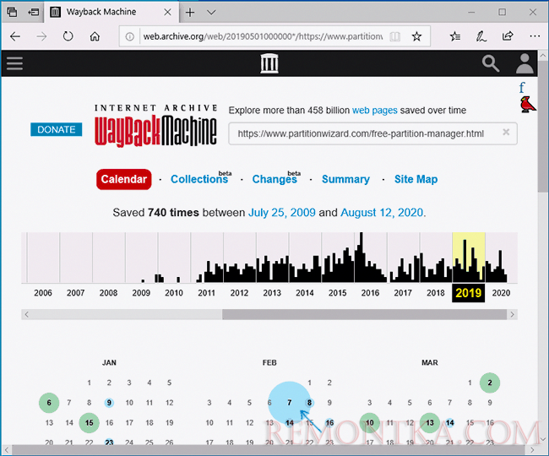The height and width of the screenshot is (456, 549).
Task: Click the user account avatar icon
Action: pyautogui.click(x=525, y=63)
